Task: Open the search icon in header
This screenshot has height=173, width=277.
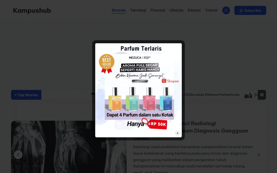Action: point(226,11)
